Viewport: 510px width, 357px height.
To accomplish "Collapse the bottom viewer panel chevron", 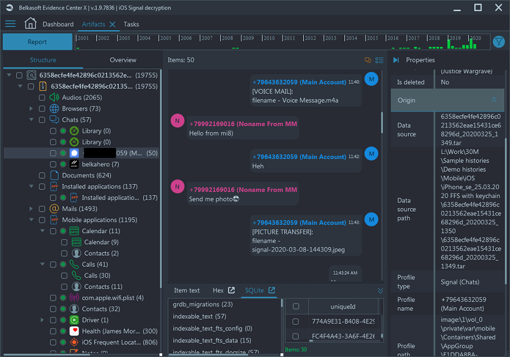I will 380,290.
